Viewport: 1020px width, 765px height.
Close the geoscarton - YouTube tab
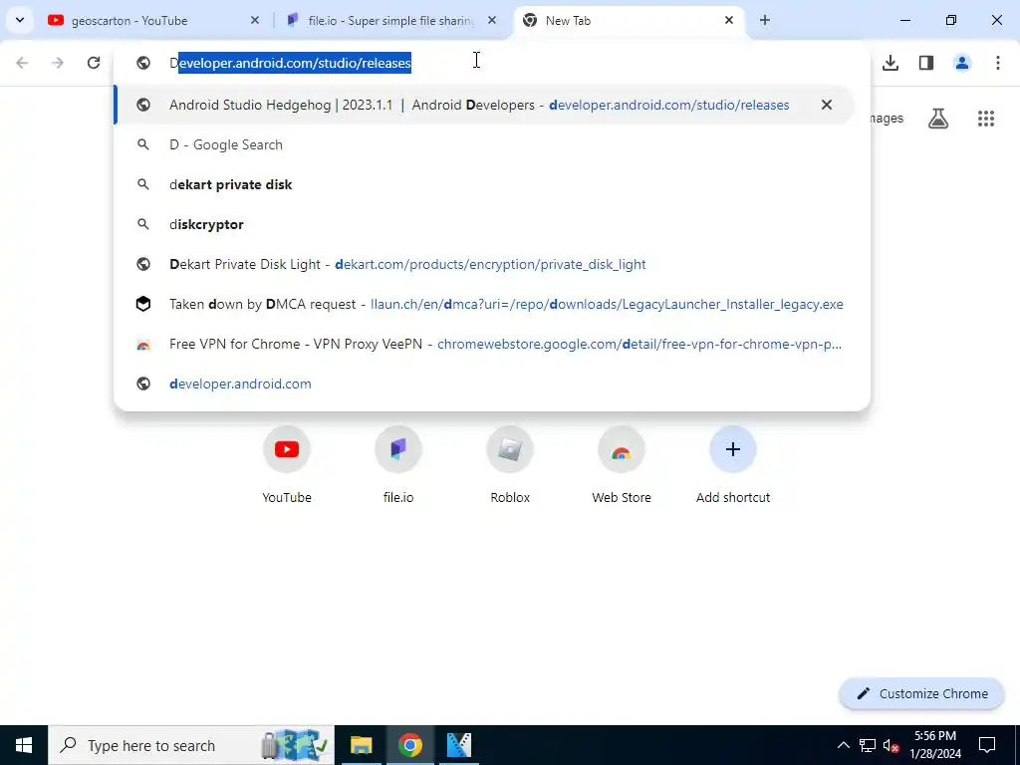pos(254,21)
